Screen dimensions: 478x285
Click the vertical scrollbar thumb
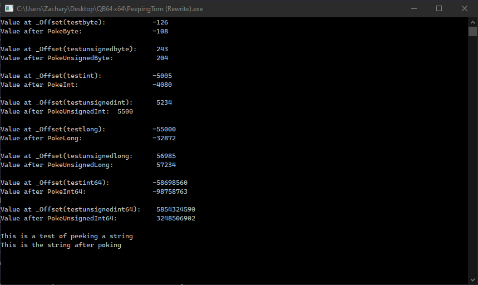coord(472,31)
